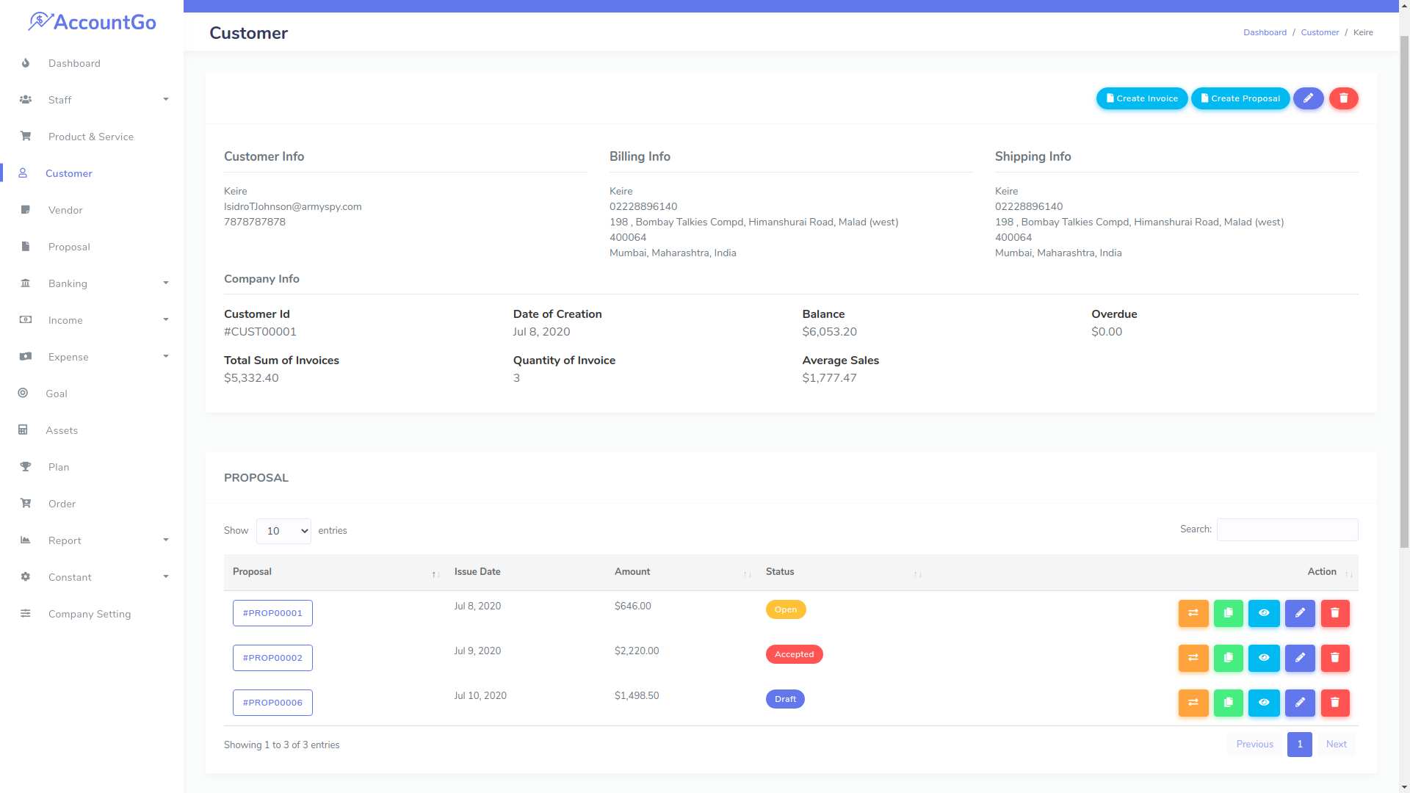Sort table by Amount column
Viewport: 1410px width, 793px height.
[x=681, y=572]
